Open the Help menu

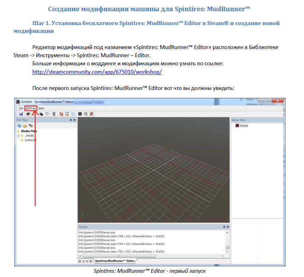(41, 108)
